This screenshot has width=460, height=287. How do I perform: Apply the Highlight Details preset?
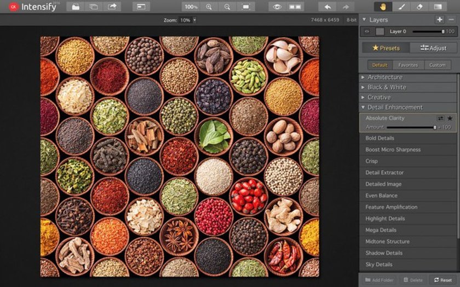tap(408, 219)
